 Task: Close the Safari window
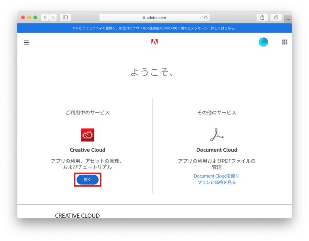pyautogui.click(x=23, y=17)
